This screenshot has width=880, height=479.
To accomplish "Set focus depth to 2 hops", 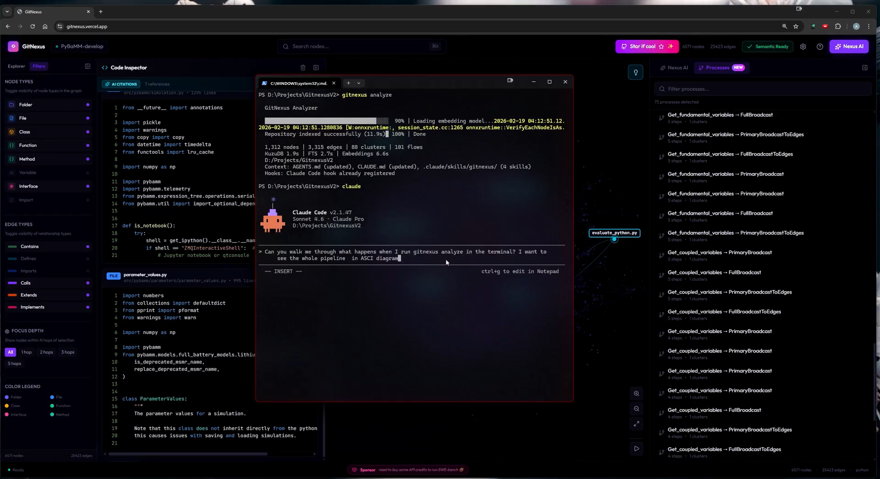I will point(46,352).
